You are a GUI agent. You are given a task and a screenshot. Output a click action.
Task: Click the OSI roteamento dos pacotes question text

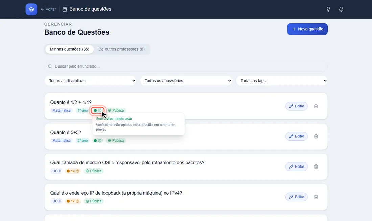point(127,162)
